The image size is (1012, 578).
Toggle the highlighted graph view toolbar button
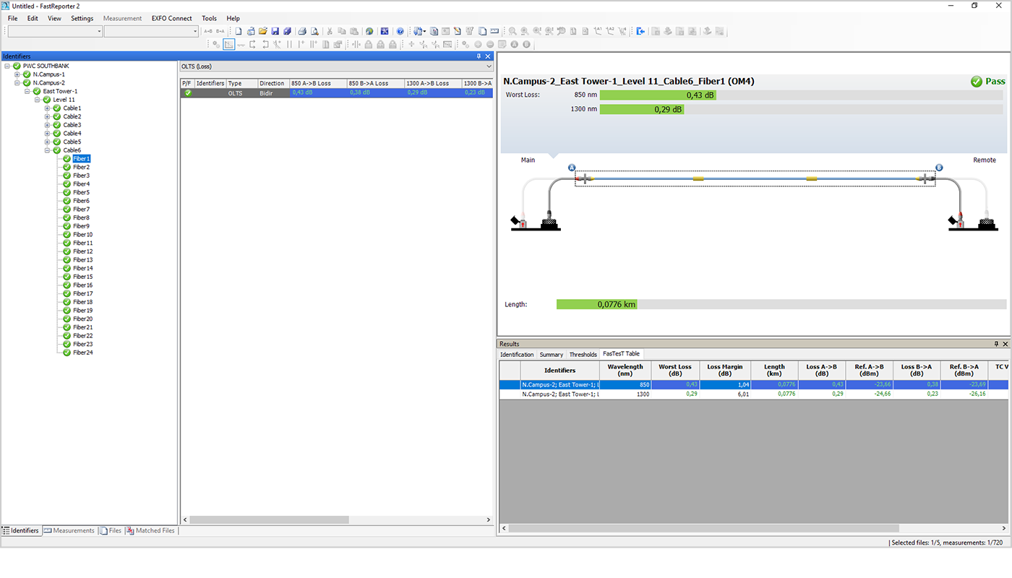[x=228, y=44]
